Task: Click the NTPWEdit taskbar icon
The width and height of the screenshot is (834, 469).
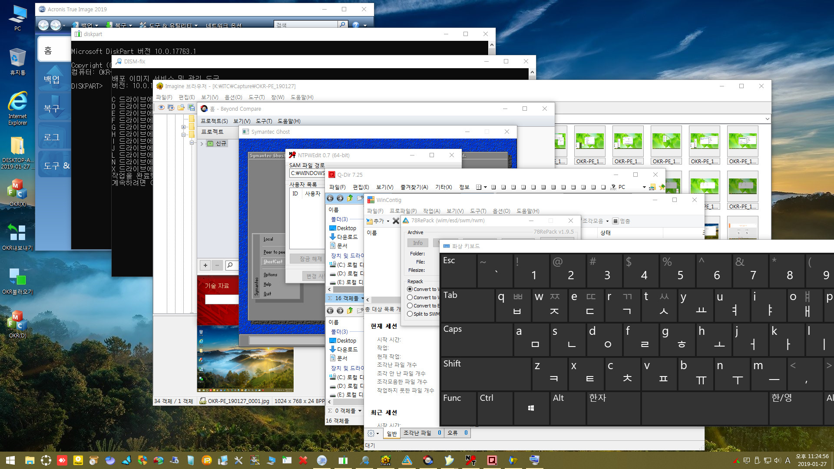Action: coord(470,460)
